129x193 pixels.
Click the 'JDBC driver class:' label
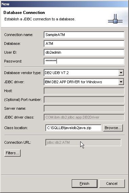pos(19,117)
